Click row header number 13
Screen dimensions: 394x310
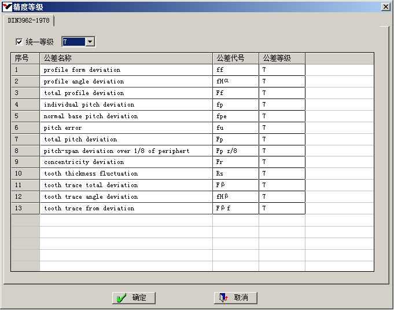click(25, 208)
